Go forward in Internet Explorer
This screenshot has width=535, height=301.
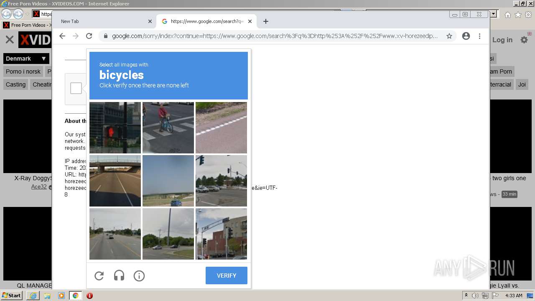(18, 14)
